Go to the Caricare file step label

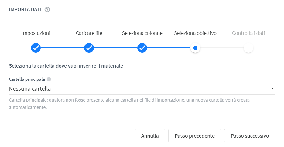coord(89,33)
